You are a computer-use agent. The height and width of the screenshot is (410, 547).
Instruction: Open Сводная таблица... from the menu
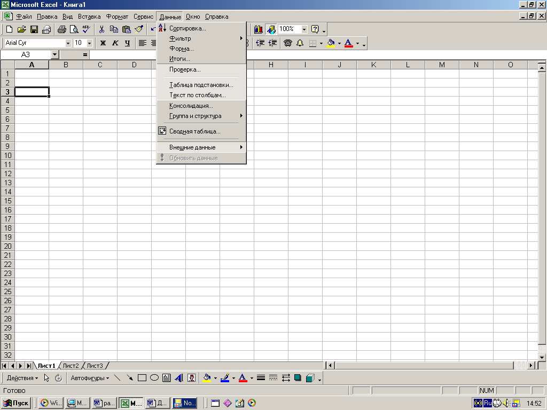tap(201, 131)
